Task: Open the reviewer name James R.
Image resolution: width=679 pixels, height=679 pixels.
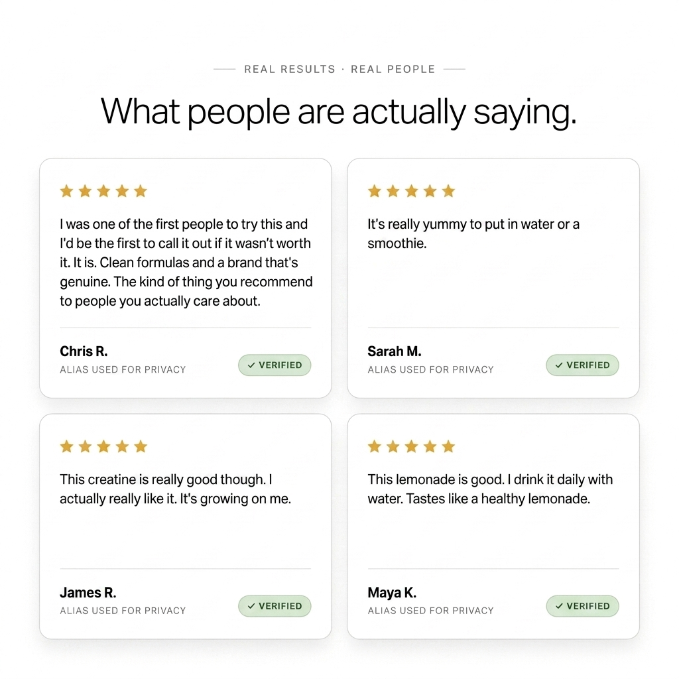Action: 88,592
